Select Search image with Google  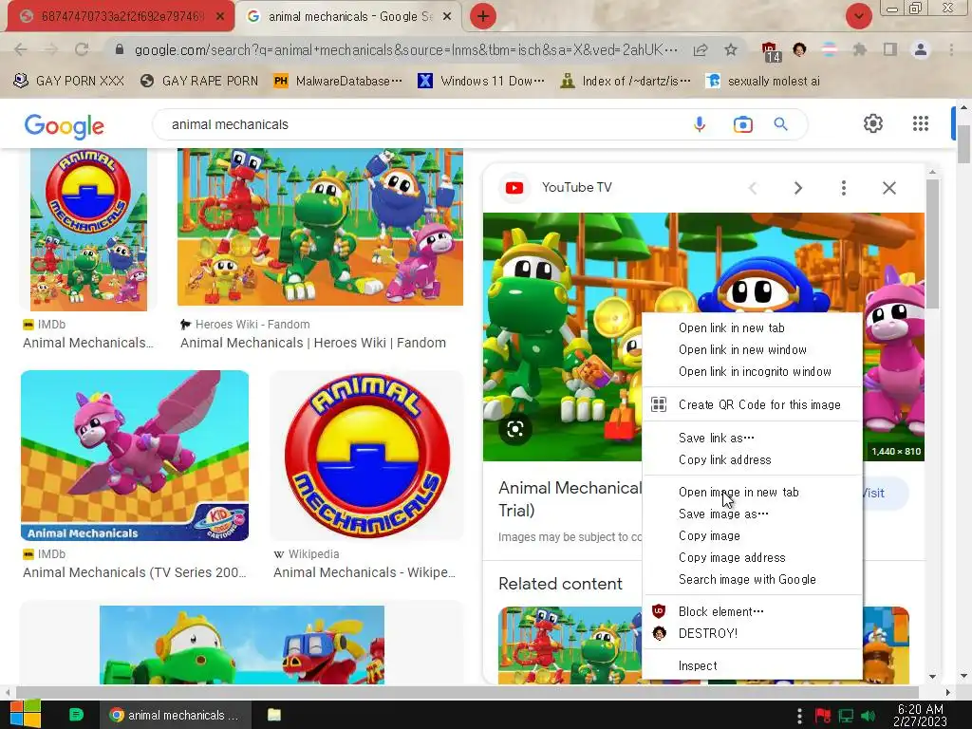(x=752, y=579)
